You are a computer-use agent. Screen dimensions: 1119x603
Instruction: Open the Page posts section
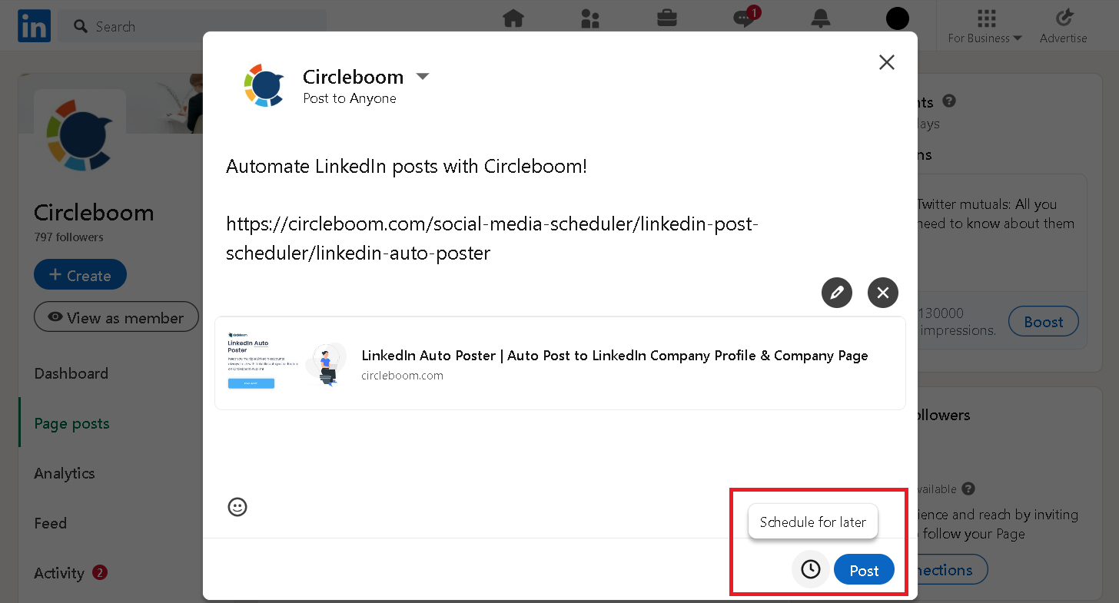pos(71,423)
